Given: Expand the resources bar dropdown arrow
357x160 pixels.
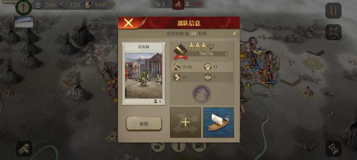Looking at the screenshot, I should pos(112,5).
